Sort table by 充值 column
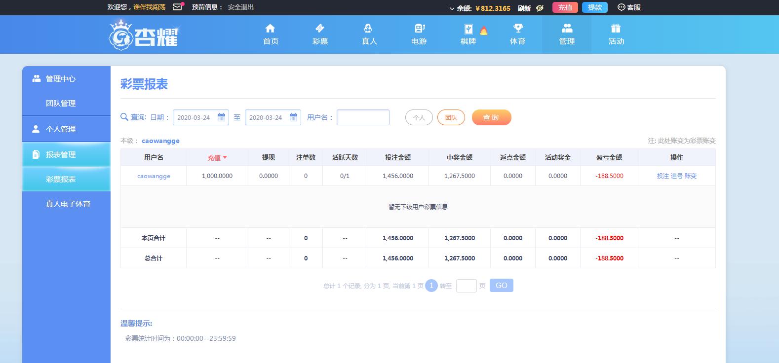This screenshot has width=779, height=363. (x=217, y=158)
